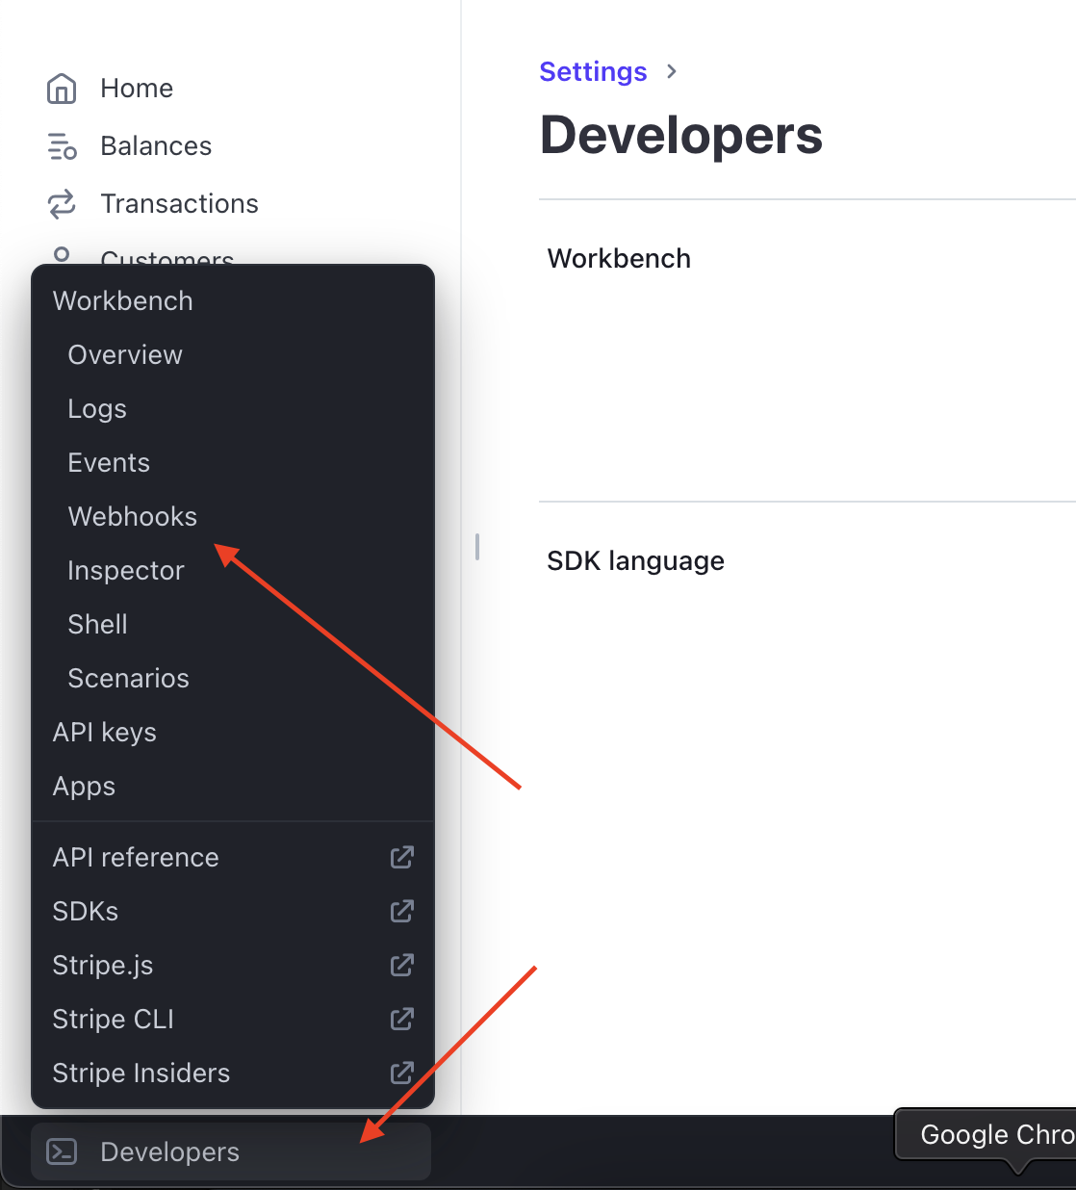Click the SDK language section label
This screenshot has height=1190, width=1076.
coord(635,560)
